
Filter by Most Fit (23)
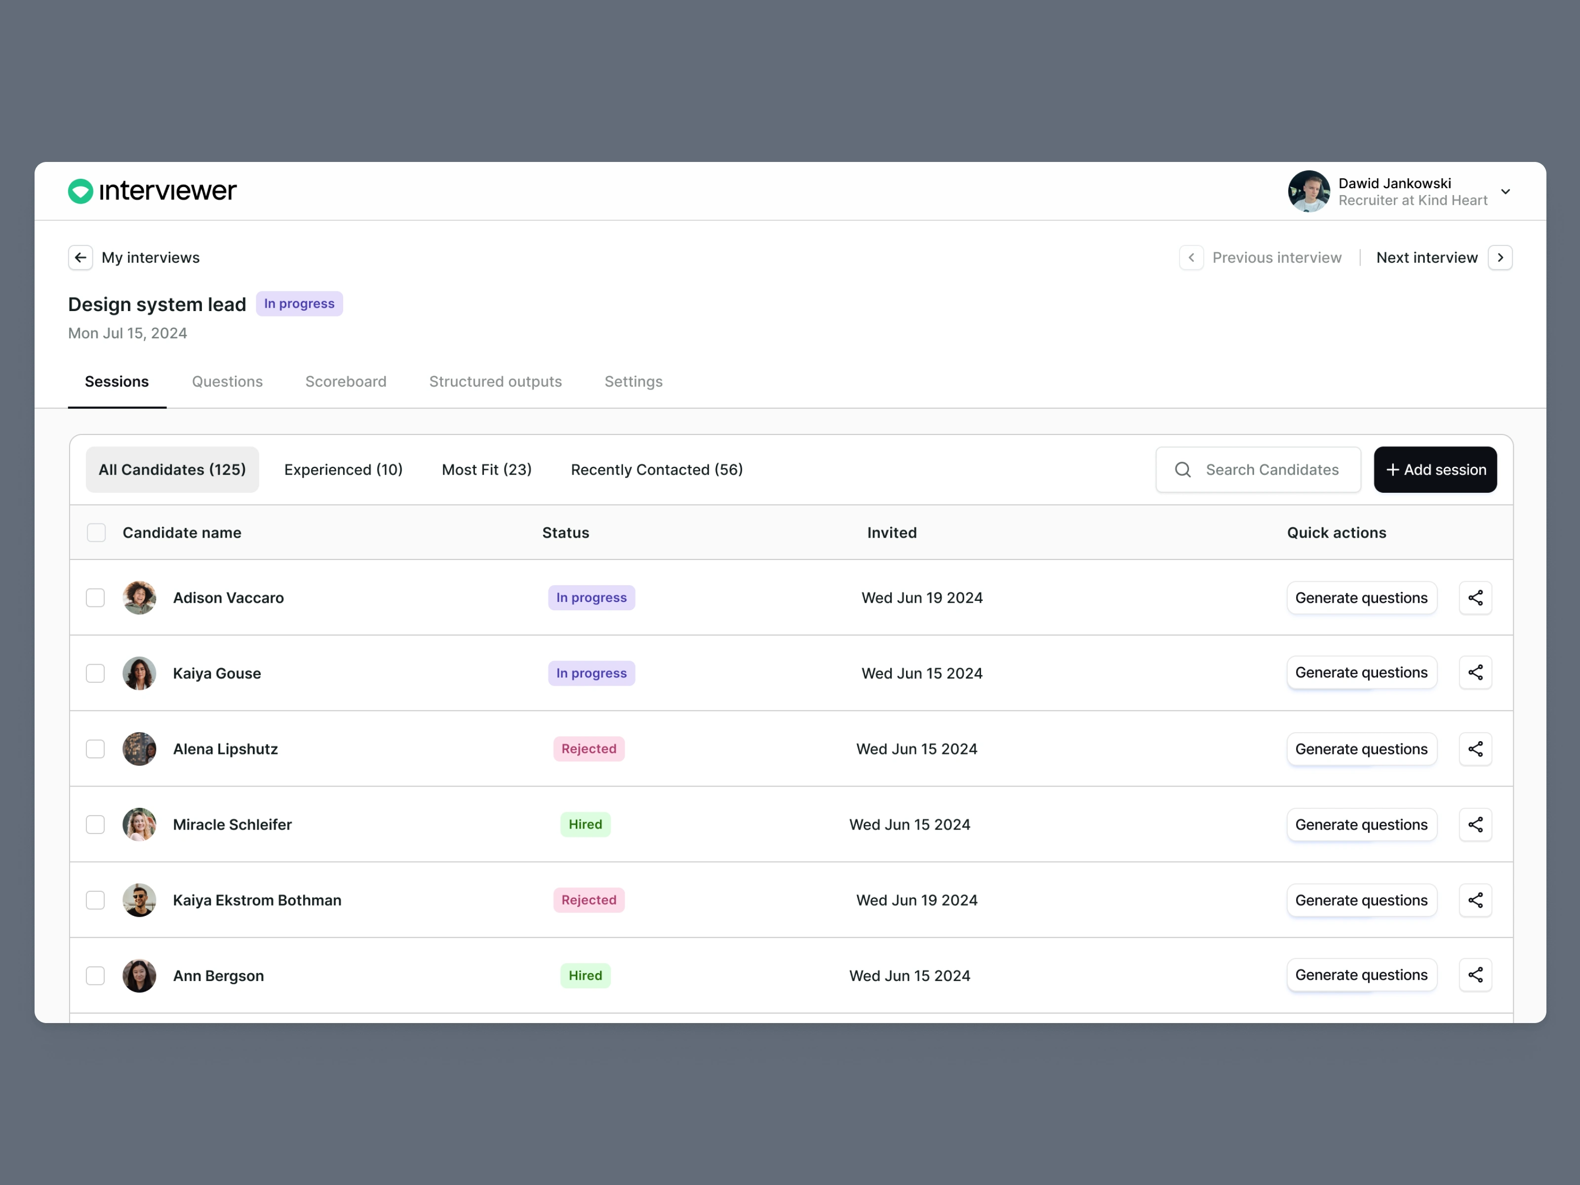pyautogui.click(x=486, y=469)
